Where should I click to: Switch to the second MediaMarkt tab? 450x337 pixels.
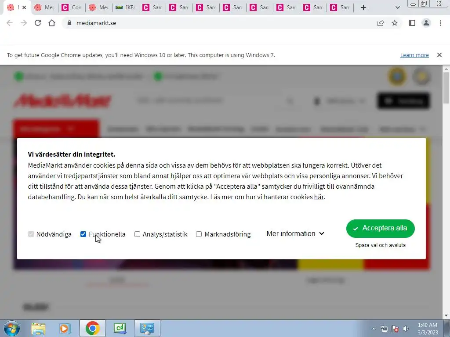[44, 7]
